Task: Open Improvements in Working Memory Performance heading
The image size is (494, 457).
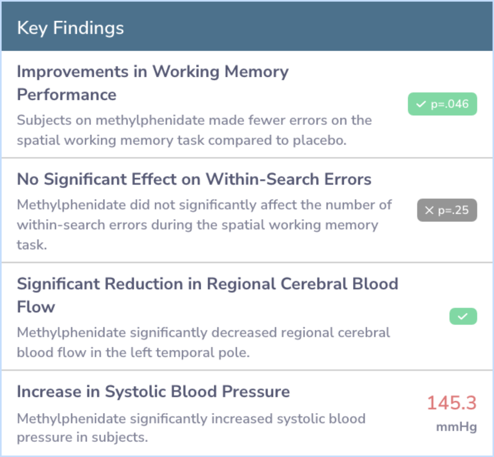Action: point(153,83)
